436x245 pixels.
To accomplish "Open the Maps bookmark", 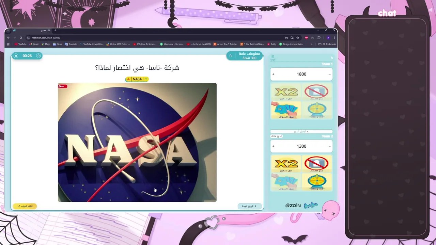I will click(46, 44).
